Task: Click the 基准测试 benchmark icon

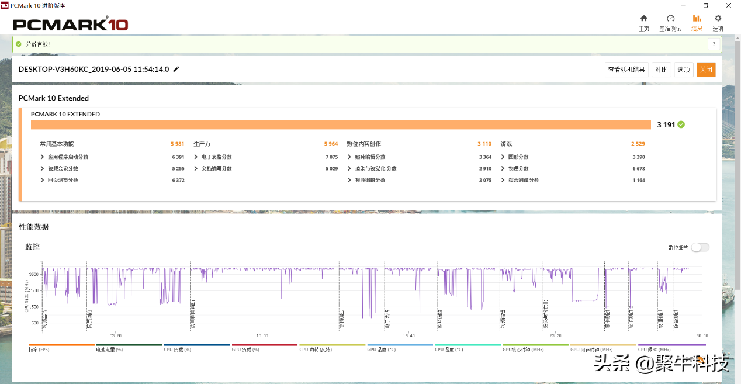Action: [x=670, y=19]
